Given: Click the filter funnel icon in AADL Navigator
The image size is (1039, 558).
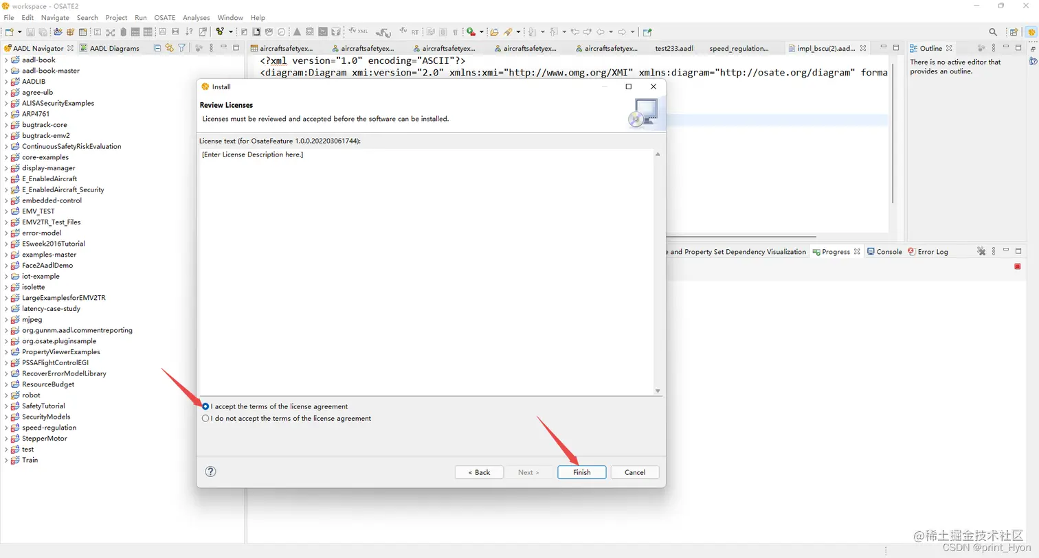Looking at the screenshot, I should 182,48.
